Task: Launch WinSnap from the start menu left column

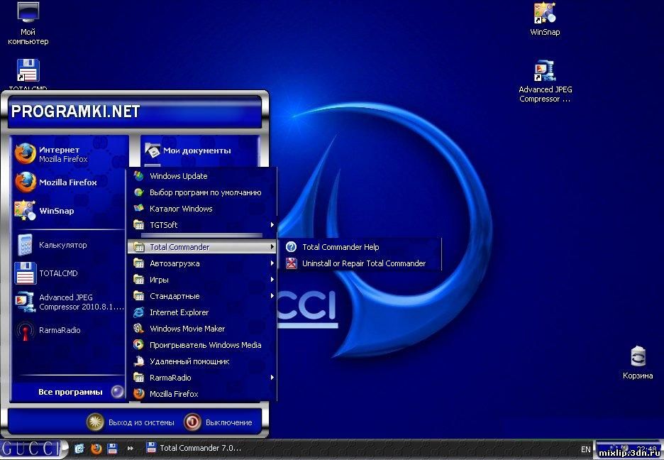Action: [x=69, y=211]
